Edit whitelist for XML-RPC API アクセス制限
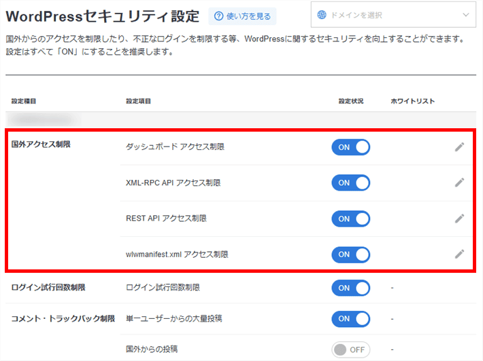The height and width of the screenshot is (361, 483). pos(459,183)
